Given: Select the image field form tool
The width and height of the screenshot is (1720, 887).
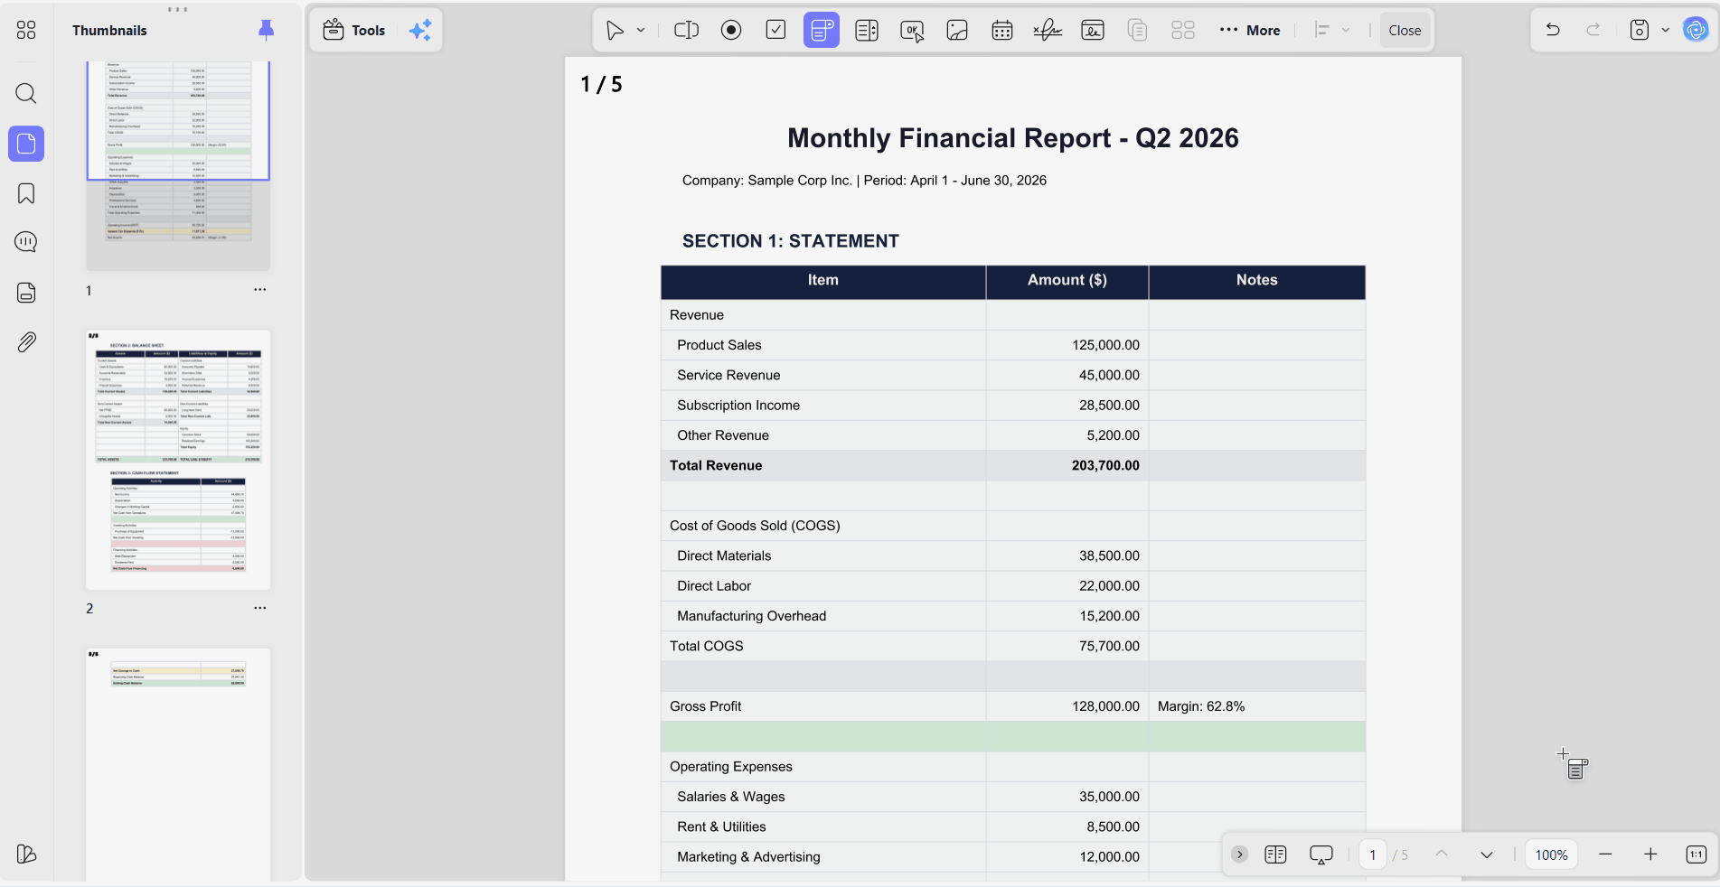Looking at the screenshot, I should 957,31.
